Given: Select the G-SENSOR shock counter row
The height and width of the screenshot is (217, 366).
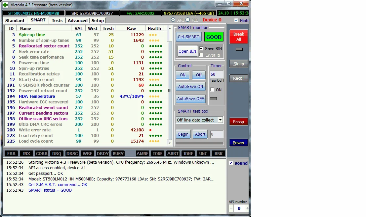Looking at the screenshot, I should [x=86, y=85].
